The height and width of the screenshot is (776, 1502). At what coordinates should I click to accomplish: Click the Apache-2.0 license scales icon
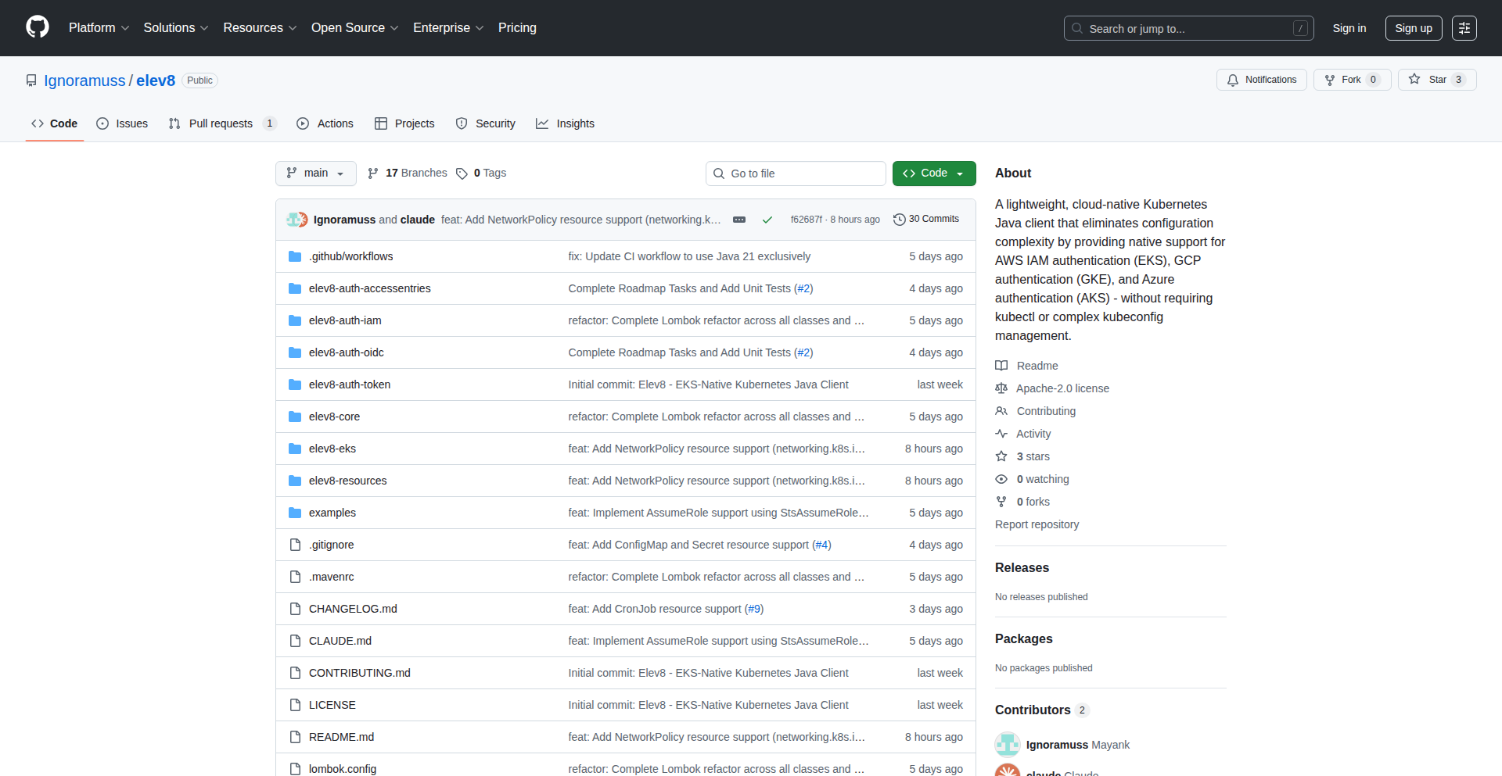[1001, 388]
